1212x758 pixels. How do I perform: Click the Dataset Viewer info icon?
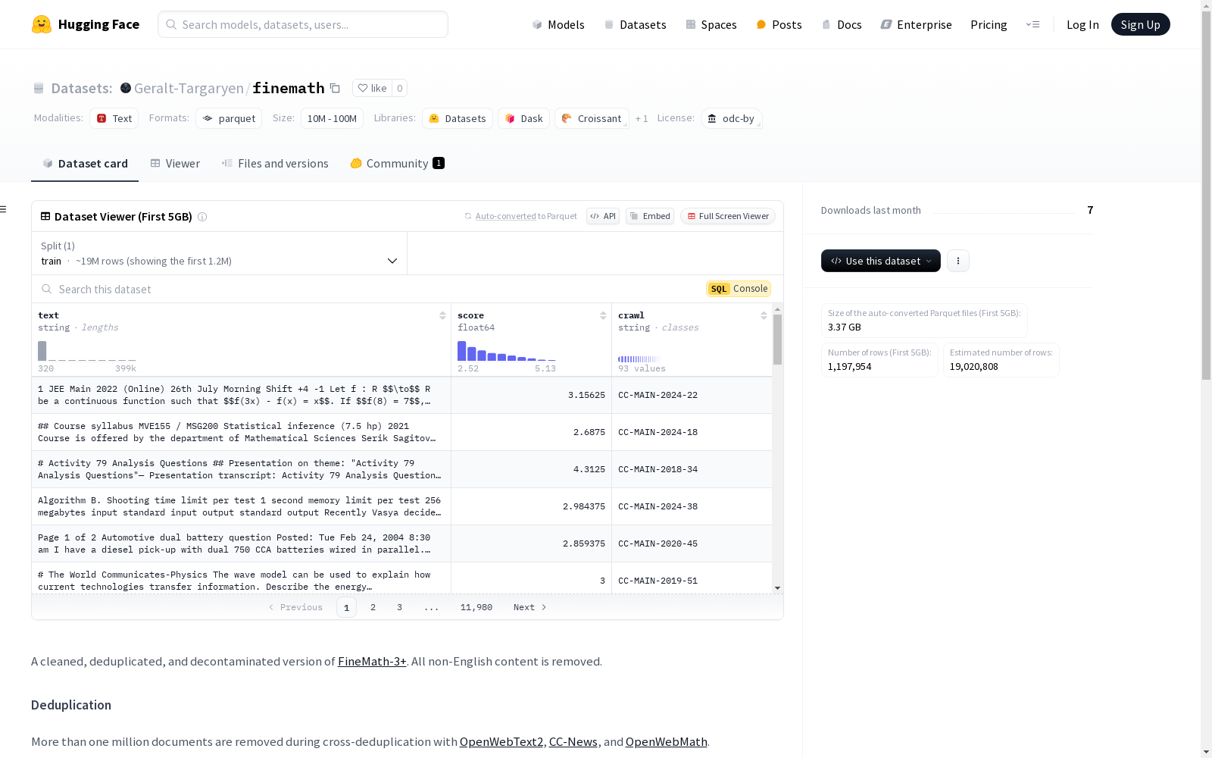click(x=202, y=217)
